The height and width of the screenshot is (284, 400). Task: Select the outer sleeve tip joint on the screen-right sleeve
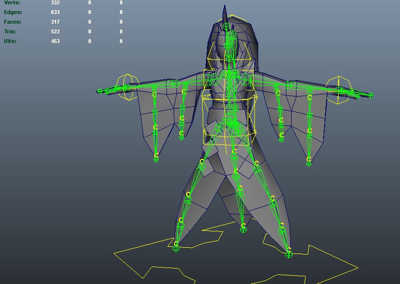click(x=309, y=164)
